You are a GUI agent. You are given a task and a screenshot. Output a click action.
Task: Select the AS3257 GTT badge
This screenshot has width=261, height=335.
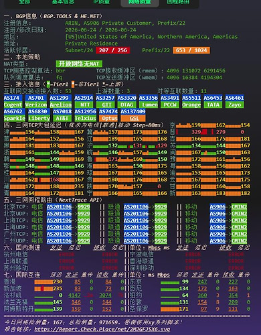click(x=105, y=101)
